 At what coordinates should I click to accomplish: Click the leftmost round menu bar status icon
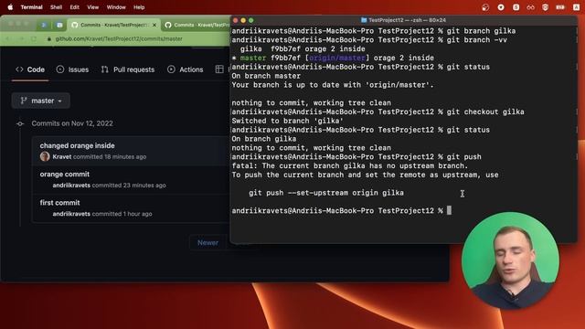coord(485,7)
